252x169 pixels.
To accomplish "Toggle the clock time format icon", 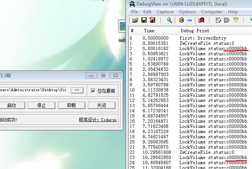I will click(x=236, y=20).
